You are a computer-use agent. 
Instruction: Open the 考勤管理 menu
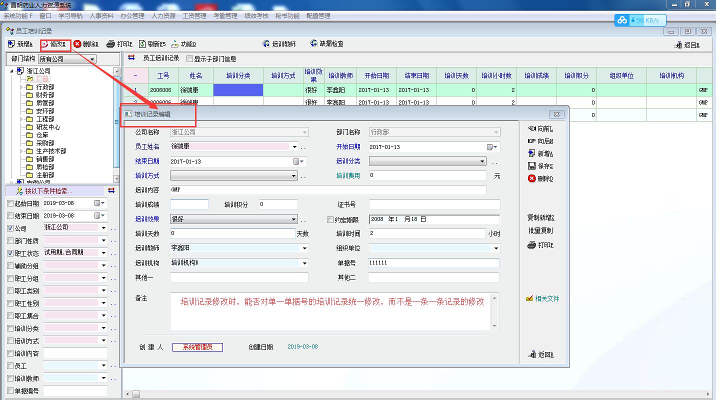pyautogui.click(x=225, y=16)
